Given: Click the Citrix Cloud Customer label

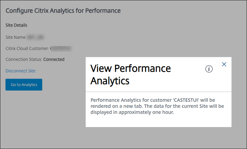Looking at the screenshot, I should click(x=27, y=48).
